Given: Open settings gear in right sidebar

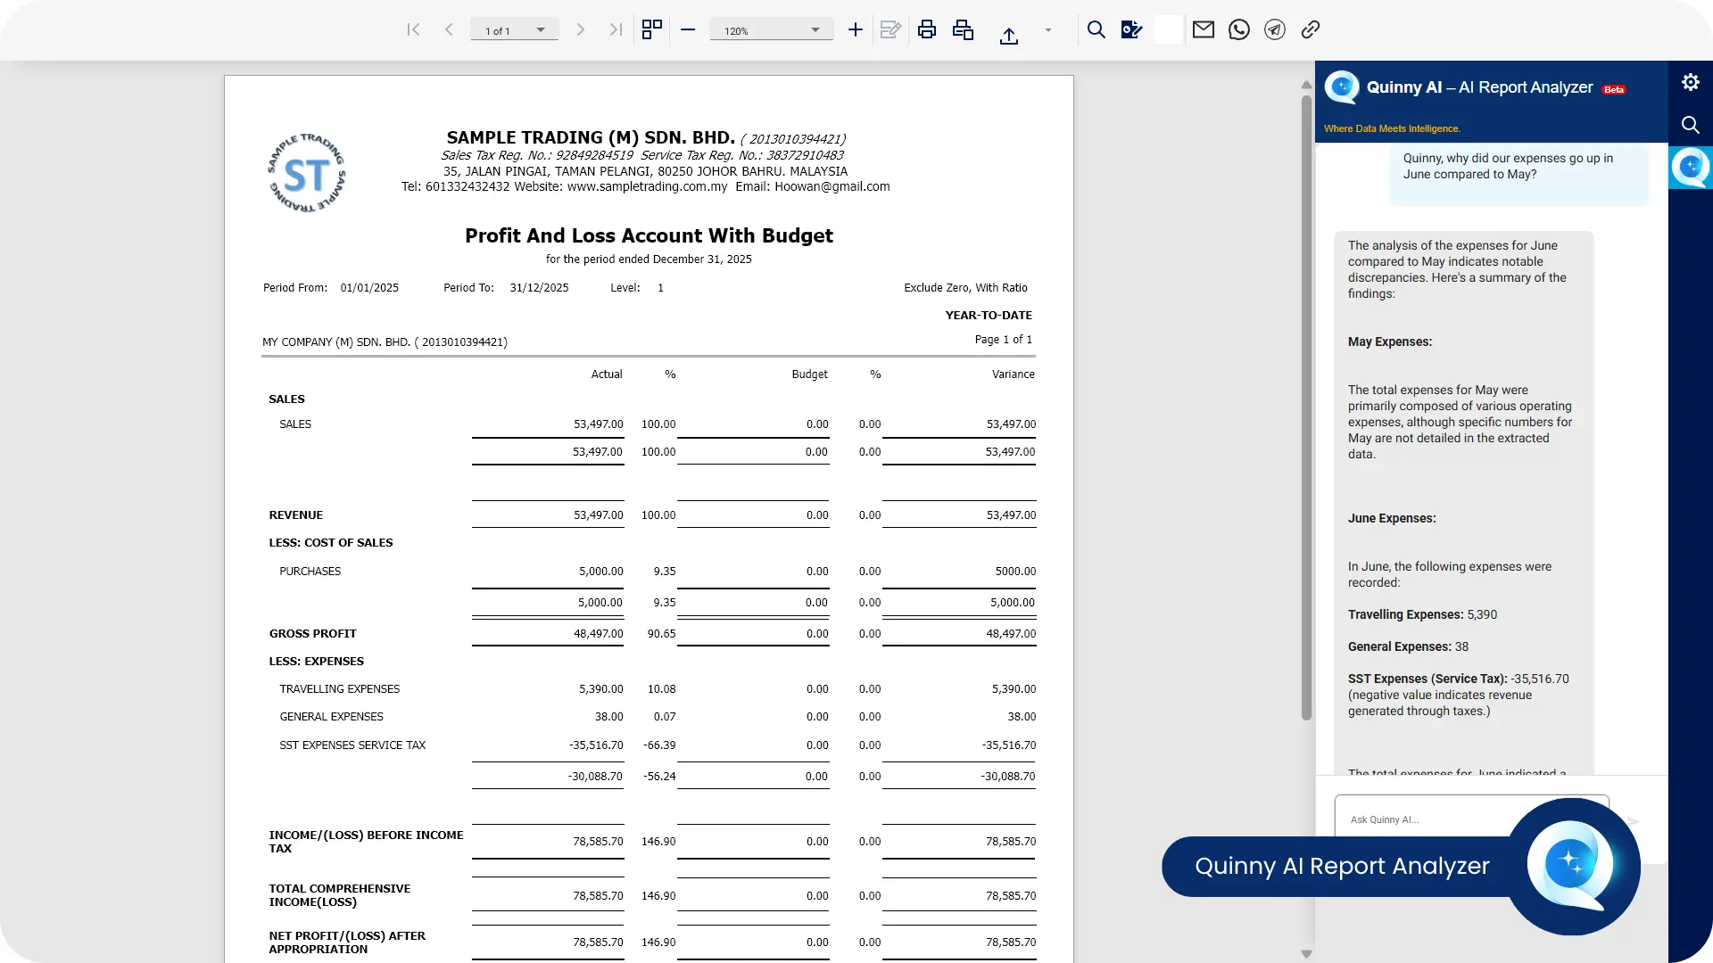Looking at the screenshot, I should (x=1690, y=82).
